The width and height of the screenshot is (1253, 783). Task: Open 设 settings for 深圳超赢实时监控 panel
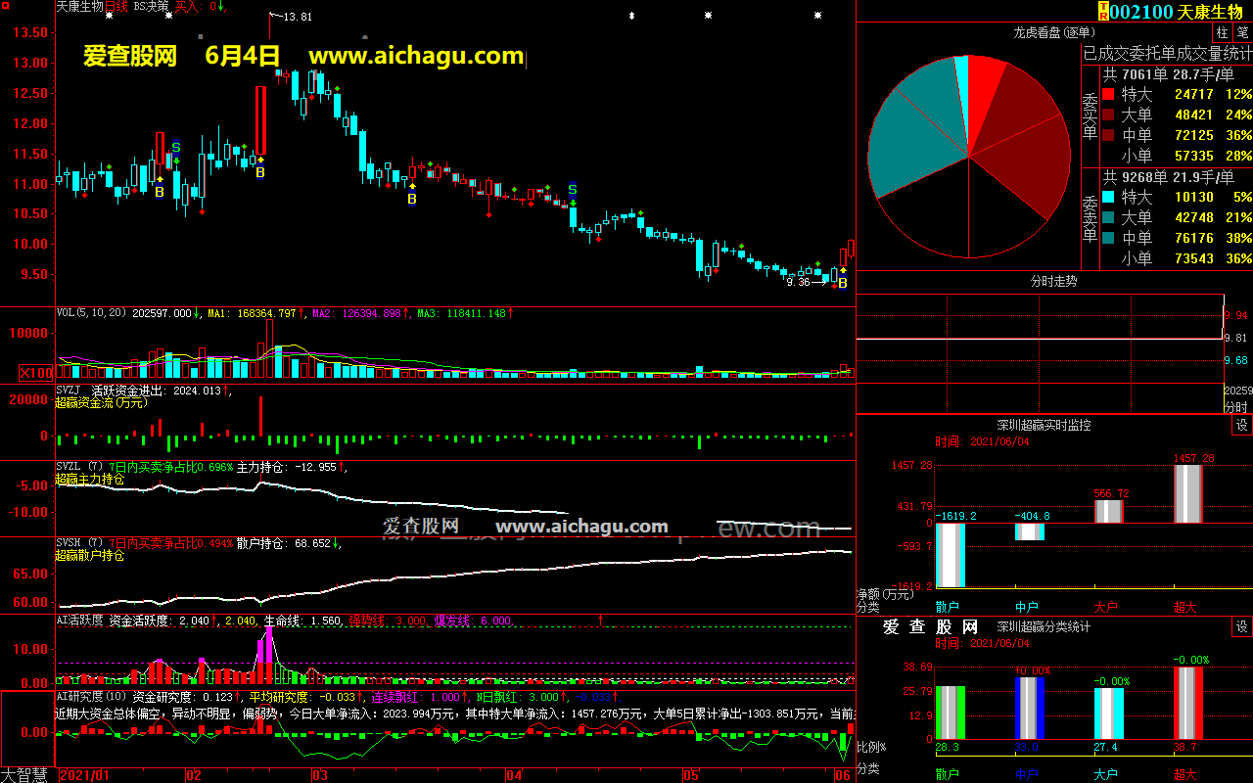point(1242,425)
